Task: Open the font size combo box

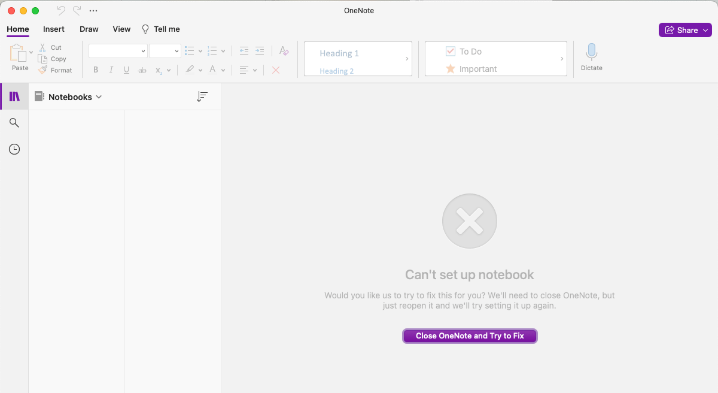Action: click(x=165, y=52)
